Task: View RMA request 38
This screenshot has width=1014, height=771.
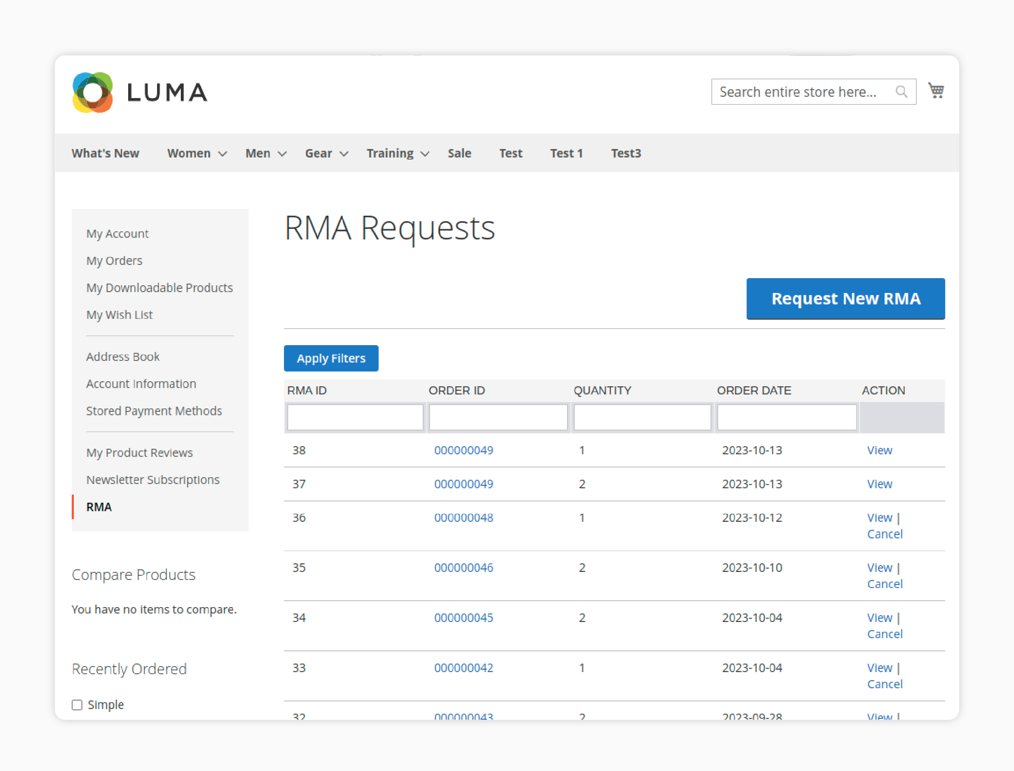Action: point(879,450)
